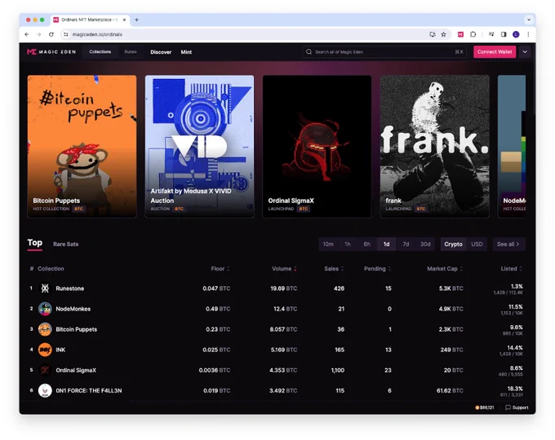The width and height of the screenshot is (555, 440).
Task: Sort the table by Floor
Action: [220, 269]
